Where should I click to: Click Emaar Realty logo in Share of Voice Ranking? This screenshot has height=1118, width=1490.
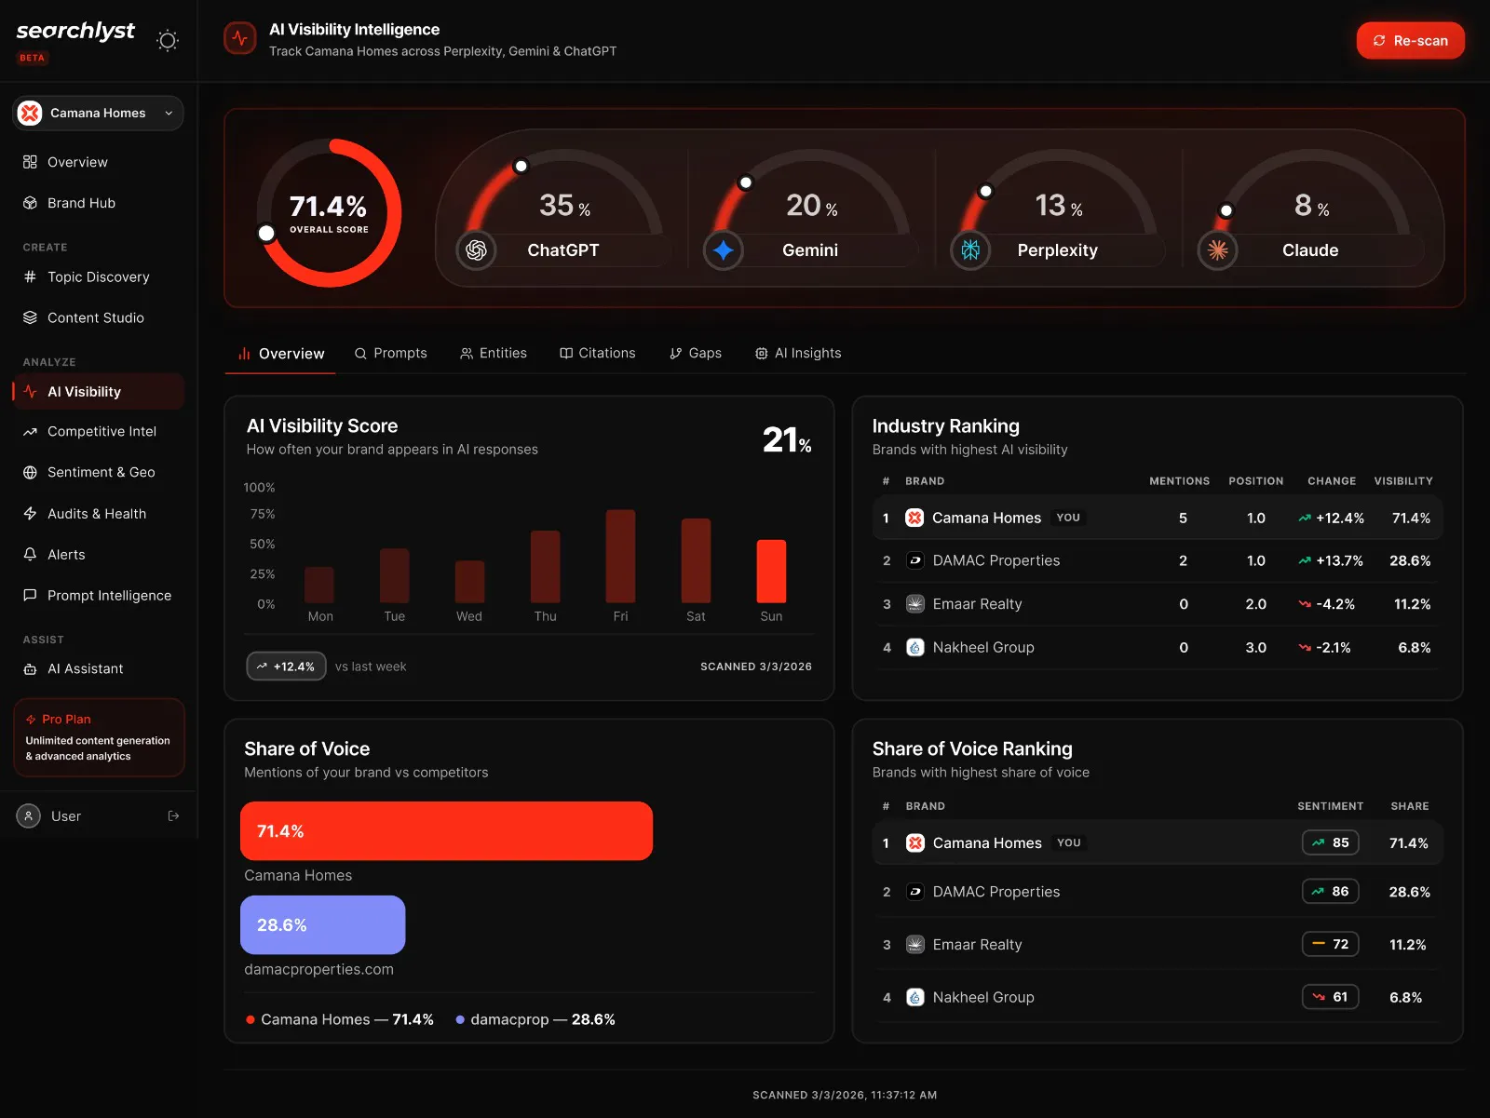914,944
